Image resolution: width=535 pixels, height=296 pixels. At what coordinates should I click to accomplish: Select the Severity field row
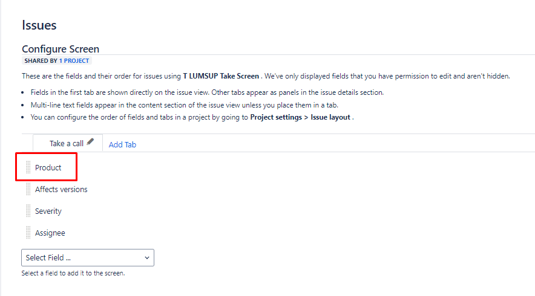tap(48, 211)
